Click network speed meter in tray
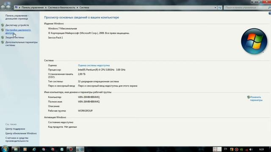Screen dimensions: 271x152 tap(217, 149)
